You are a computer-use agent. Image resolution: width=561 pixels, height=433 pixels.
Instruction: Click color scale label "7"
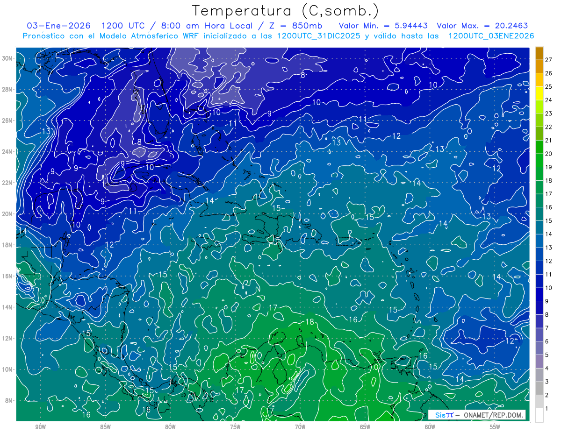pos(547,328)
